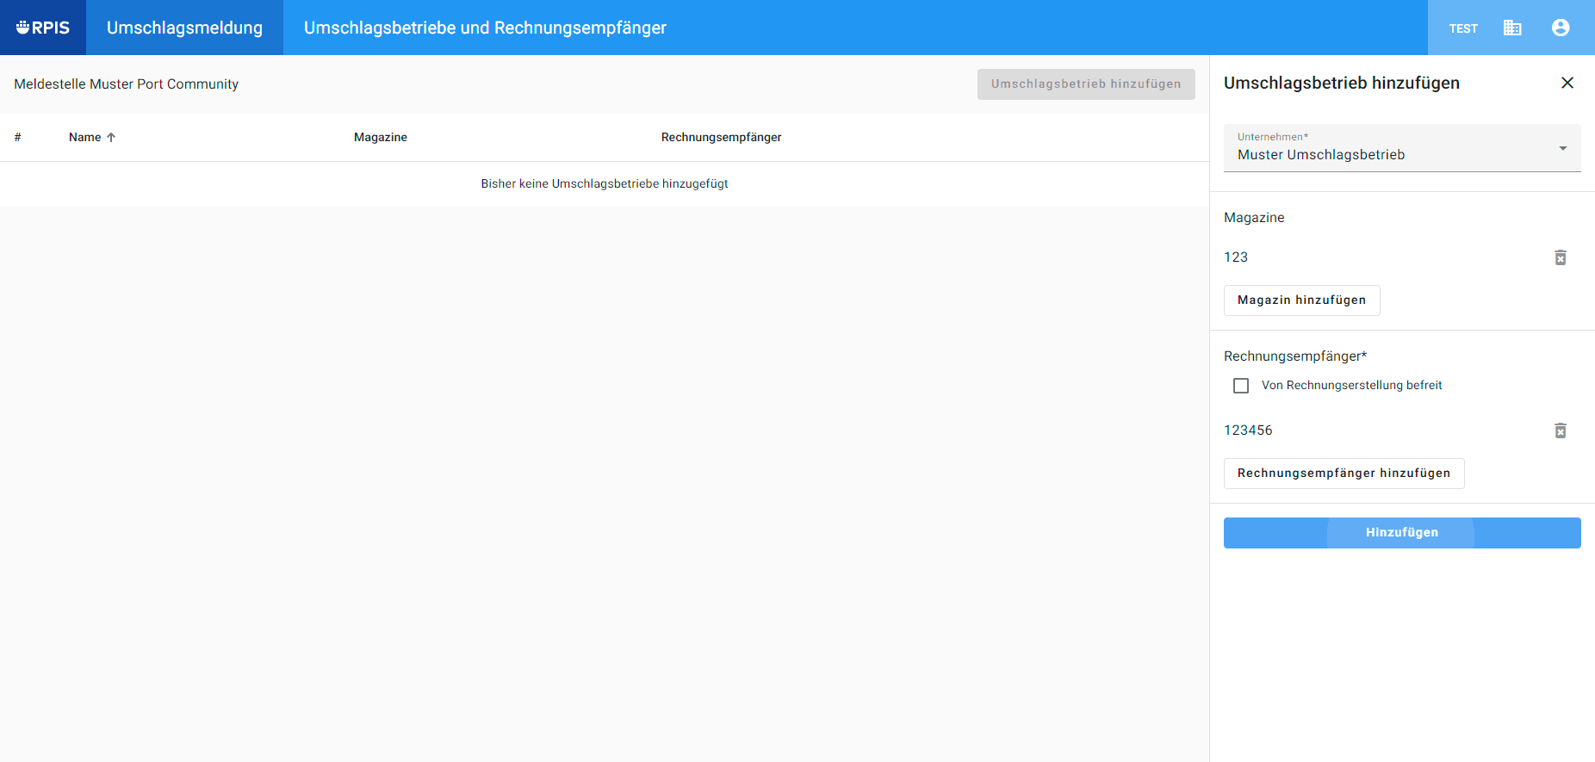Delete magazine entry 123
Screen dimensions: 1595x762
click(1561, 257)
